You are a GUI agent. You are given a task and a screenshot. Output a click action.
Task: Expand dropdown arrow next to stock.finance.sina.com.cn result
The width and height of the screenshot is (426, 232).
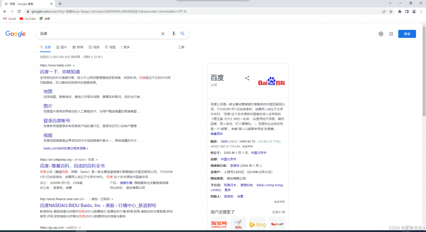click(112, 199)
